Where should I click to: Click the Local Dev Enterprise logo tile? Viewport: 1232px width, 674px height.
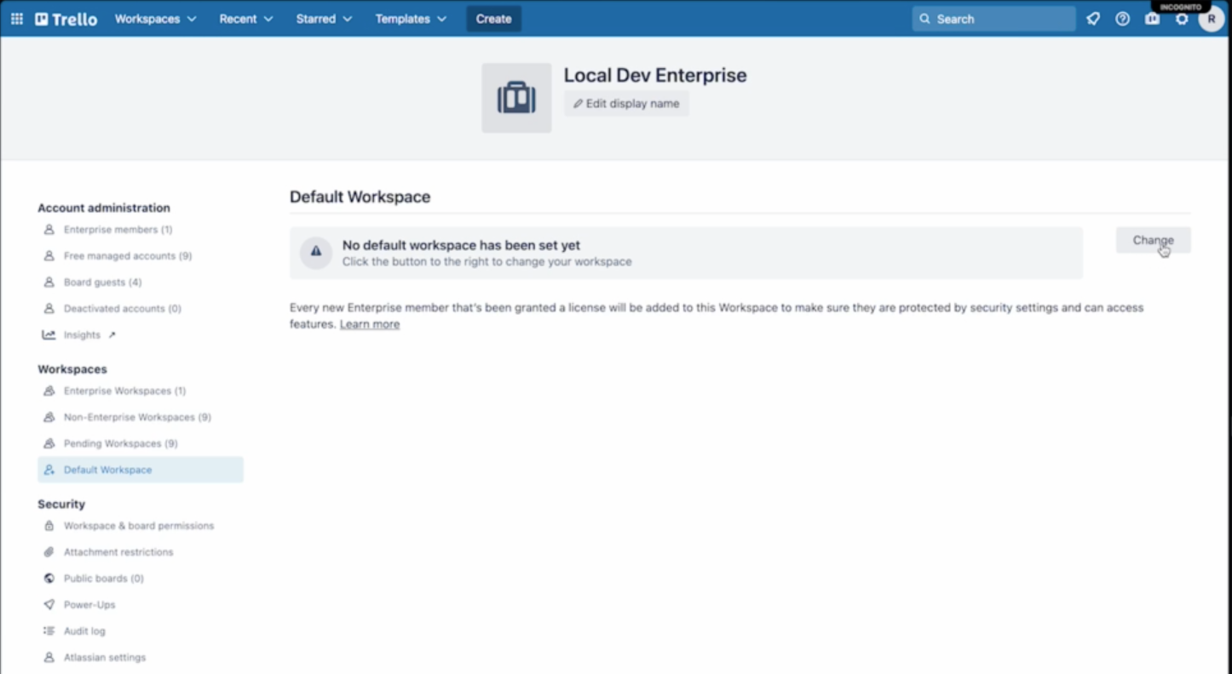point(516,98)
